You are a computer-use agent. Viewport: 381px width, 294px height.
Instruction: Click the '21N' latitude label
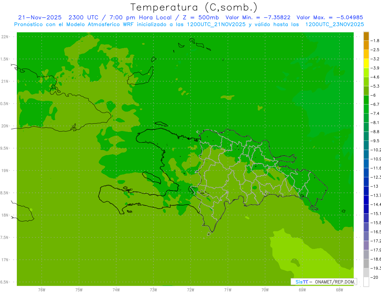(5, 81)
